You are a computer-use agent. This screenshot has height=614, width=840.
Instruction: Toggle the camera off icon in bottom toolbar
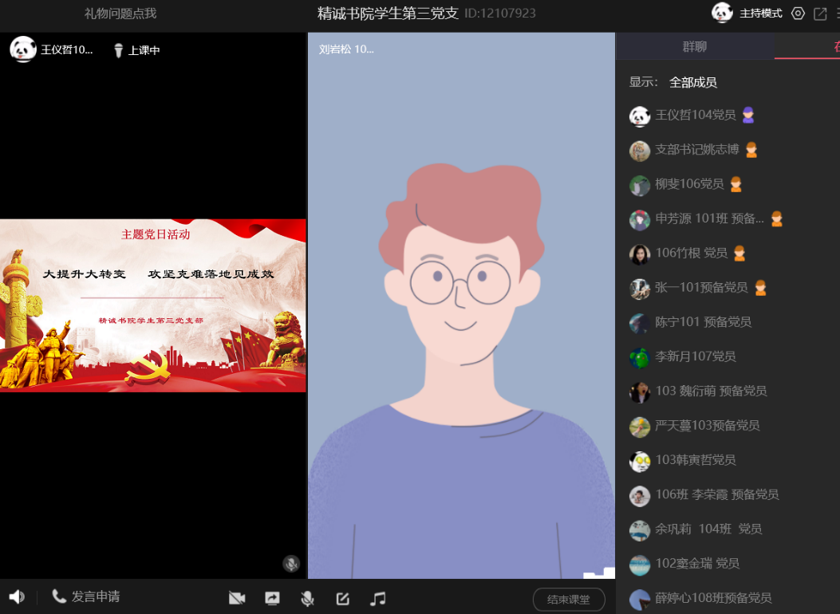236,598
